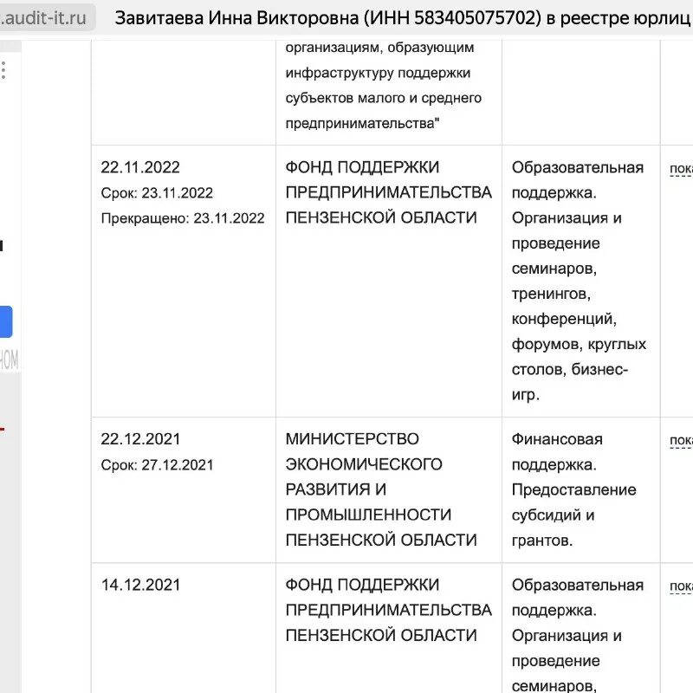Select text Срок: 27.12.2021

tap(157, 464)
